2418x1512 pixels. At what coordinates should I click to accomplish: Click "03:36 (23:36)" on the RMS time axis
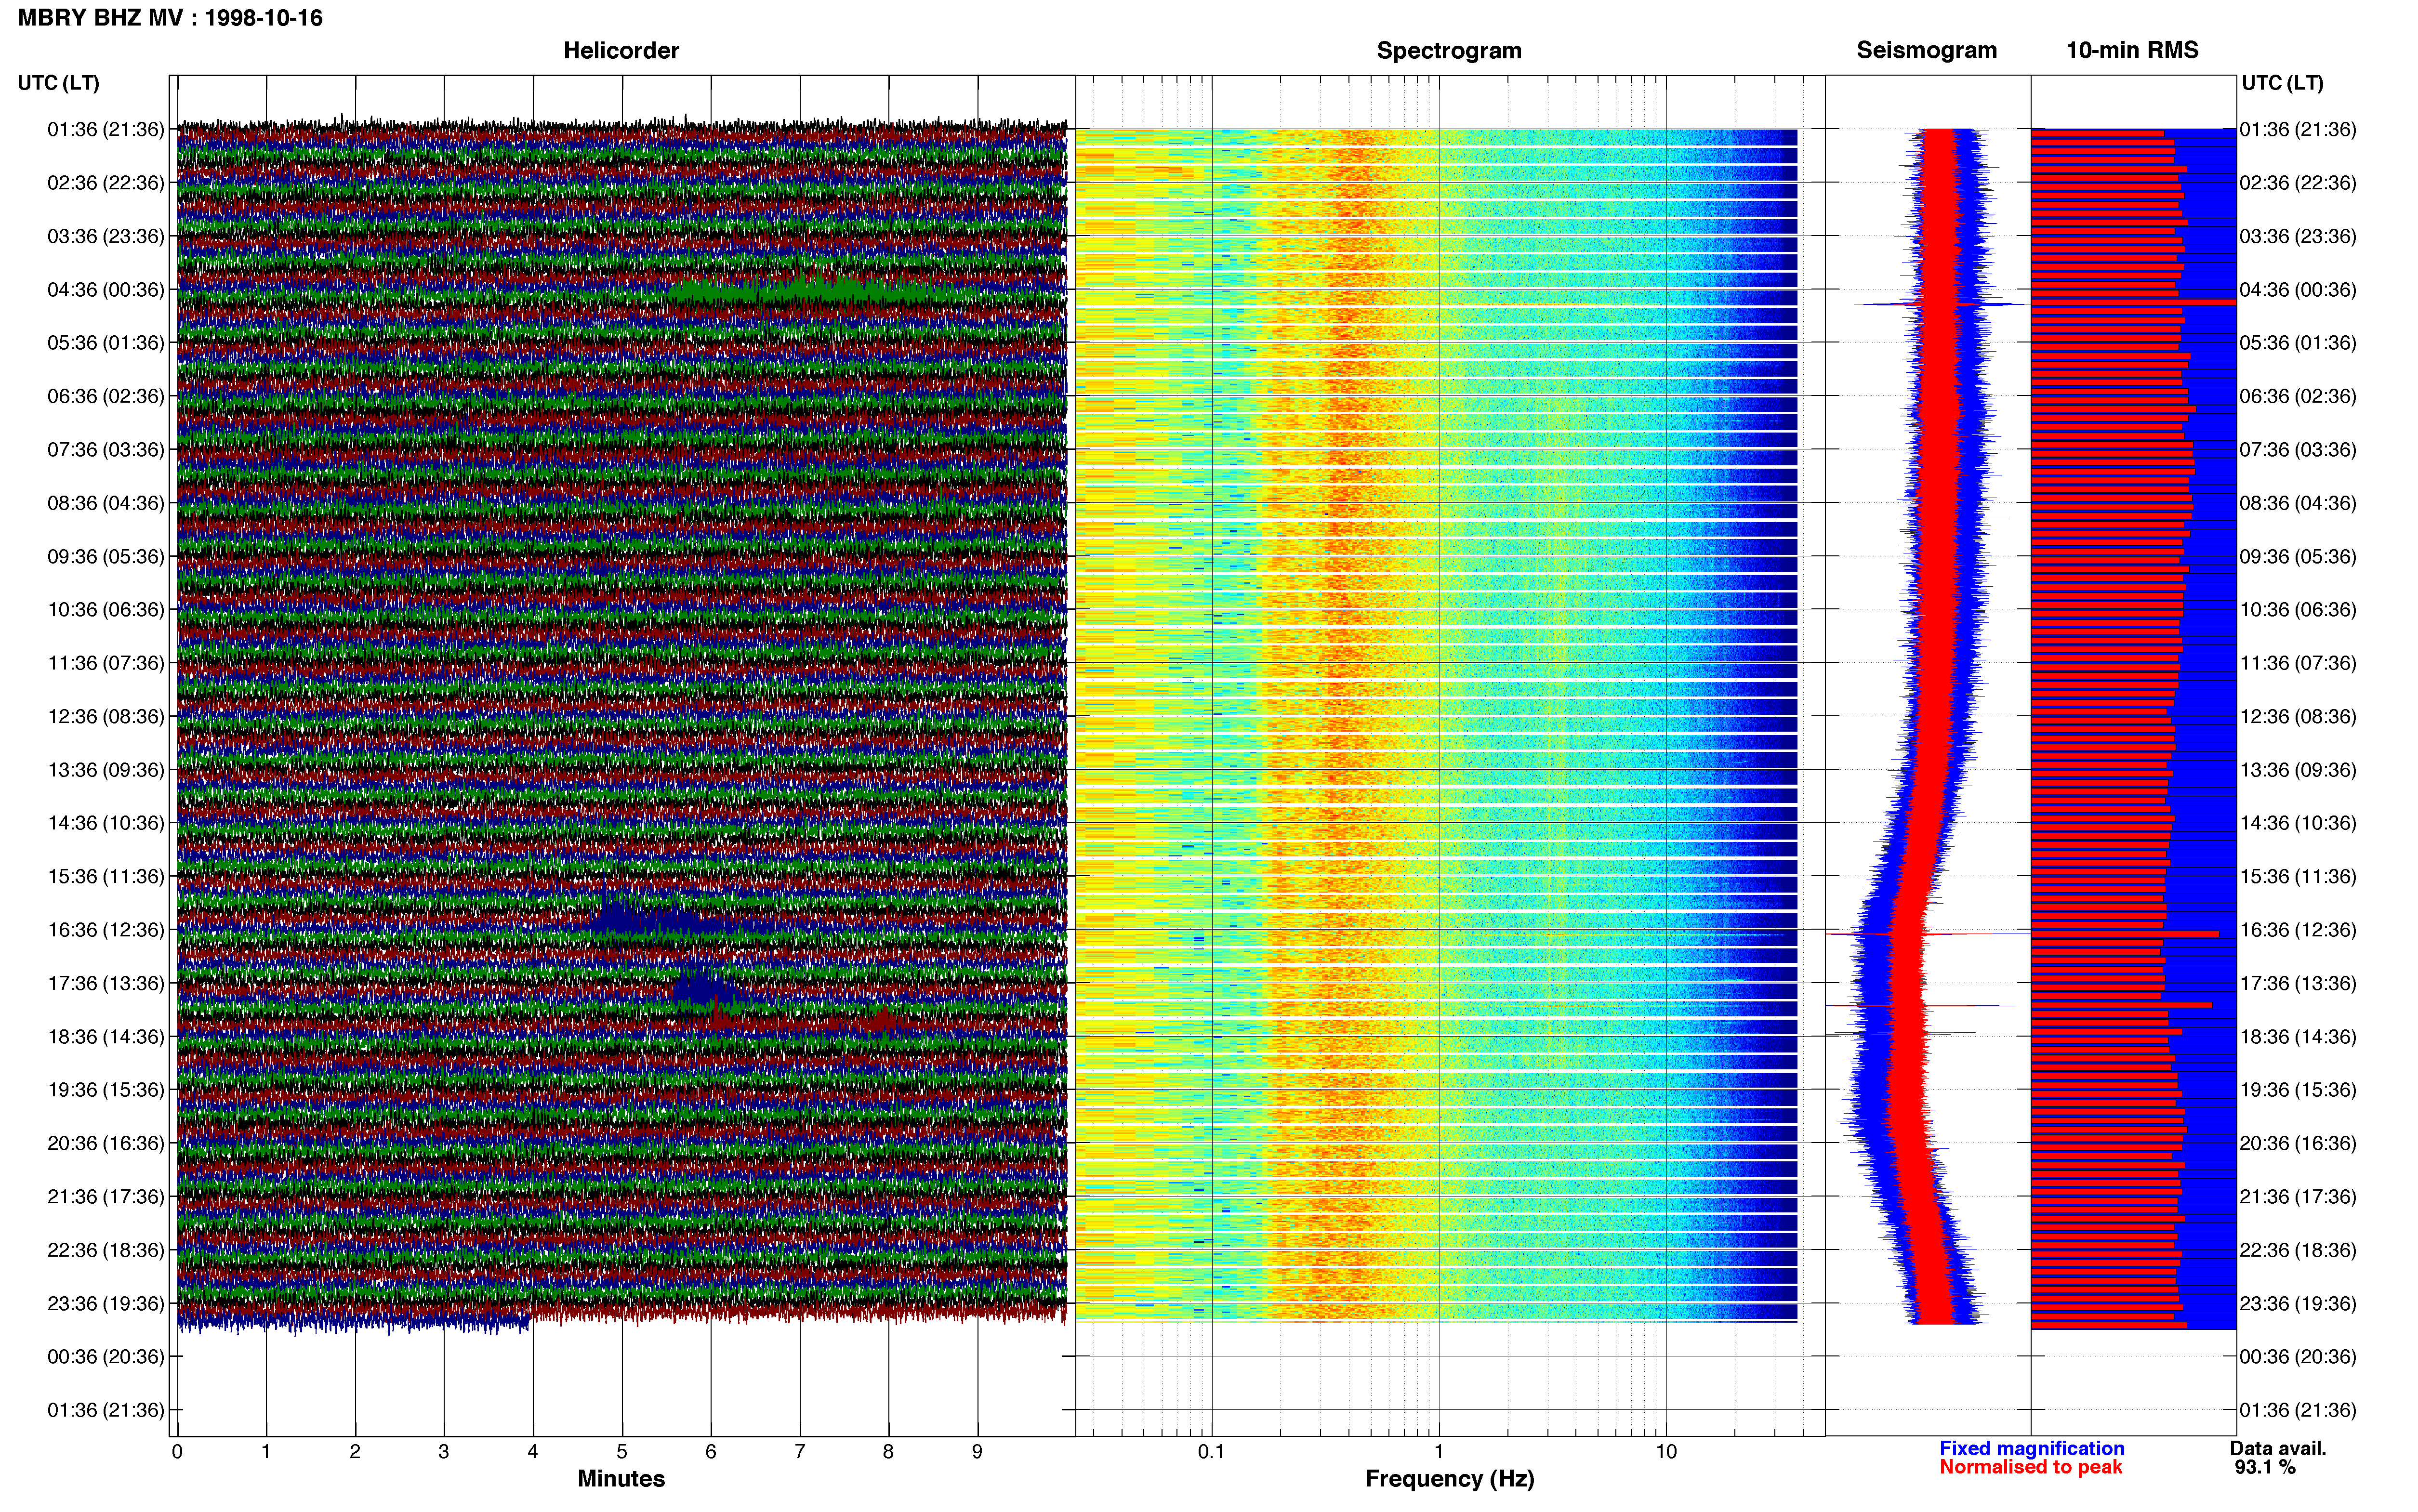(x=2298, y=236)
